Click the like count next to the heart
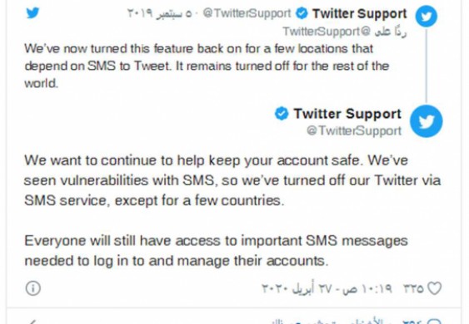Image resolution: width=469 pixels, height=324 pixels. [414, 288]
